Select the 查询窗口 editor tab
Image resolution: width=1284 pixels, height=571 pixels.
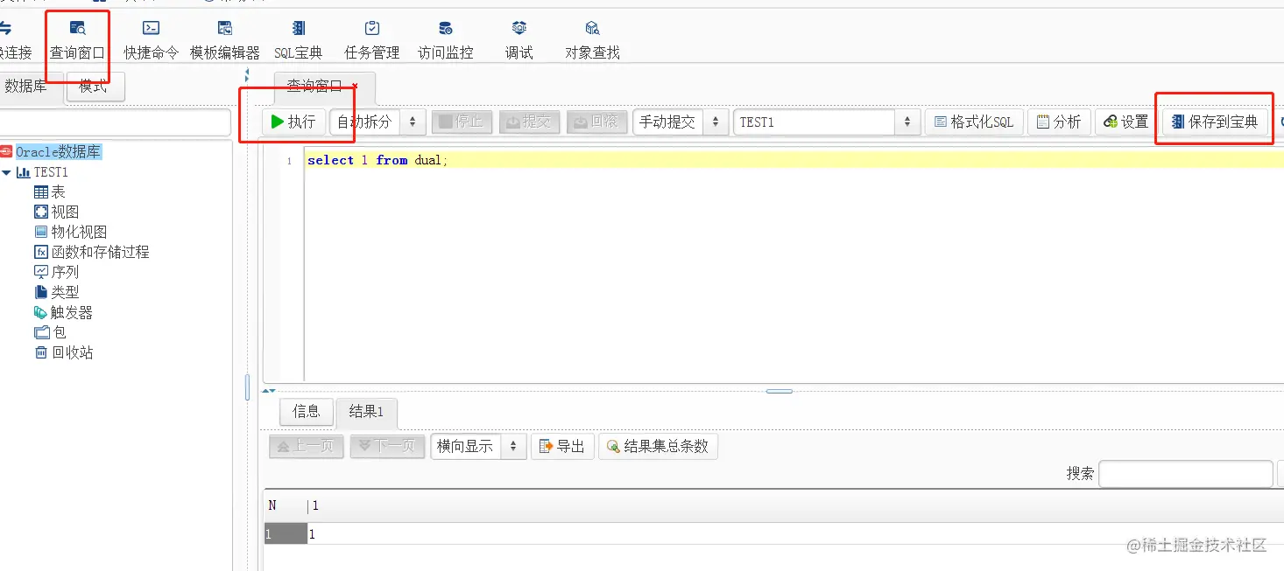(315, 87)
